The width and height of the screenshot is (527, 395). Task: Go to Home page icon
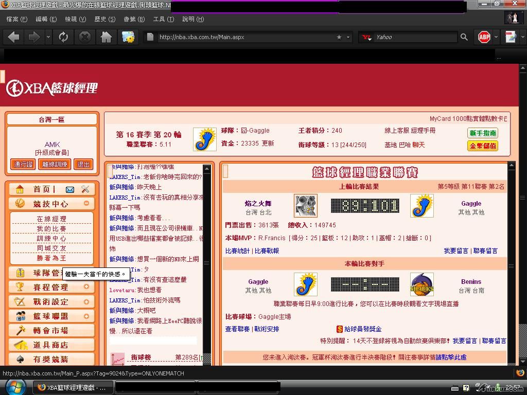click(x=106, y=37)
